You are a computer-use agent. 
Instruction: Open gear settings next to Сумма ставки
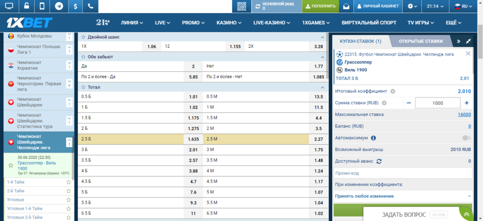point(384,103)
